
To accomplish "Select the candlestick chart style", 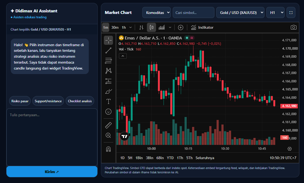I will point(151,27).
